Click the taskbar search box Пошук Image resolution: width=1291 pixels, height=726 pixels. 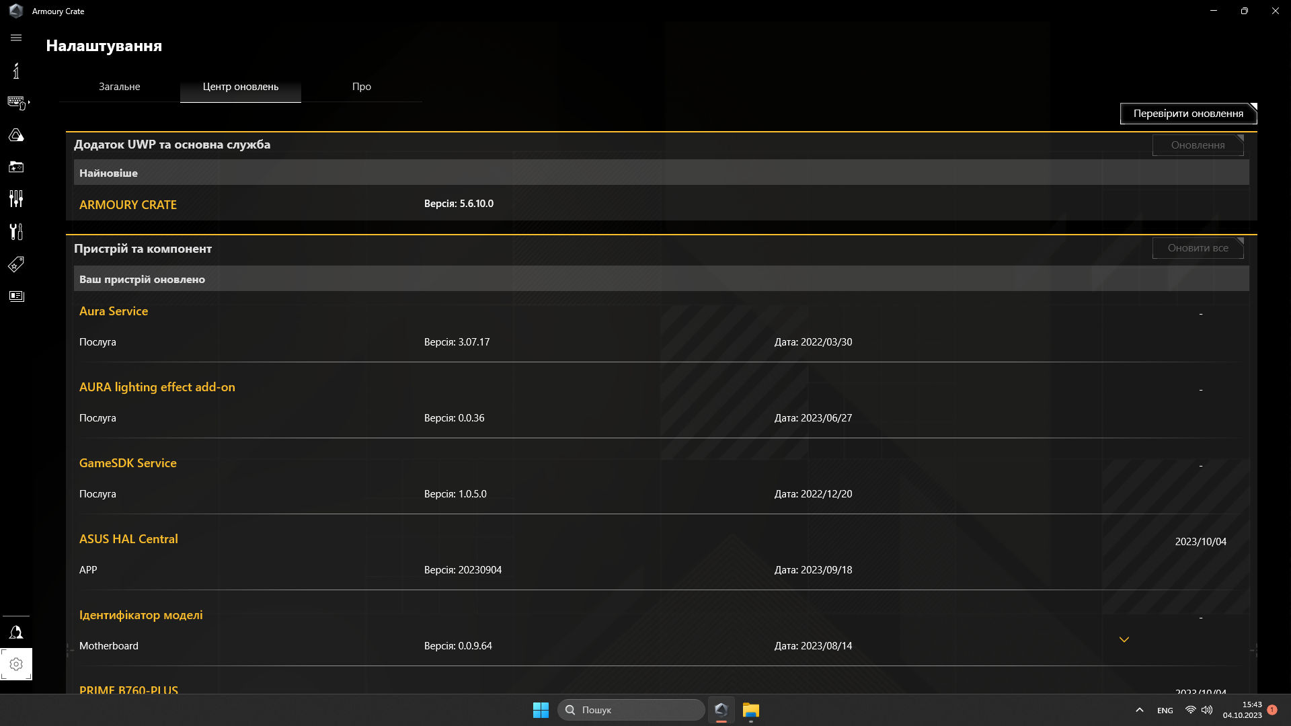[631, 710]
